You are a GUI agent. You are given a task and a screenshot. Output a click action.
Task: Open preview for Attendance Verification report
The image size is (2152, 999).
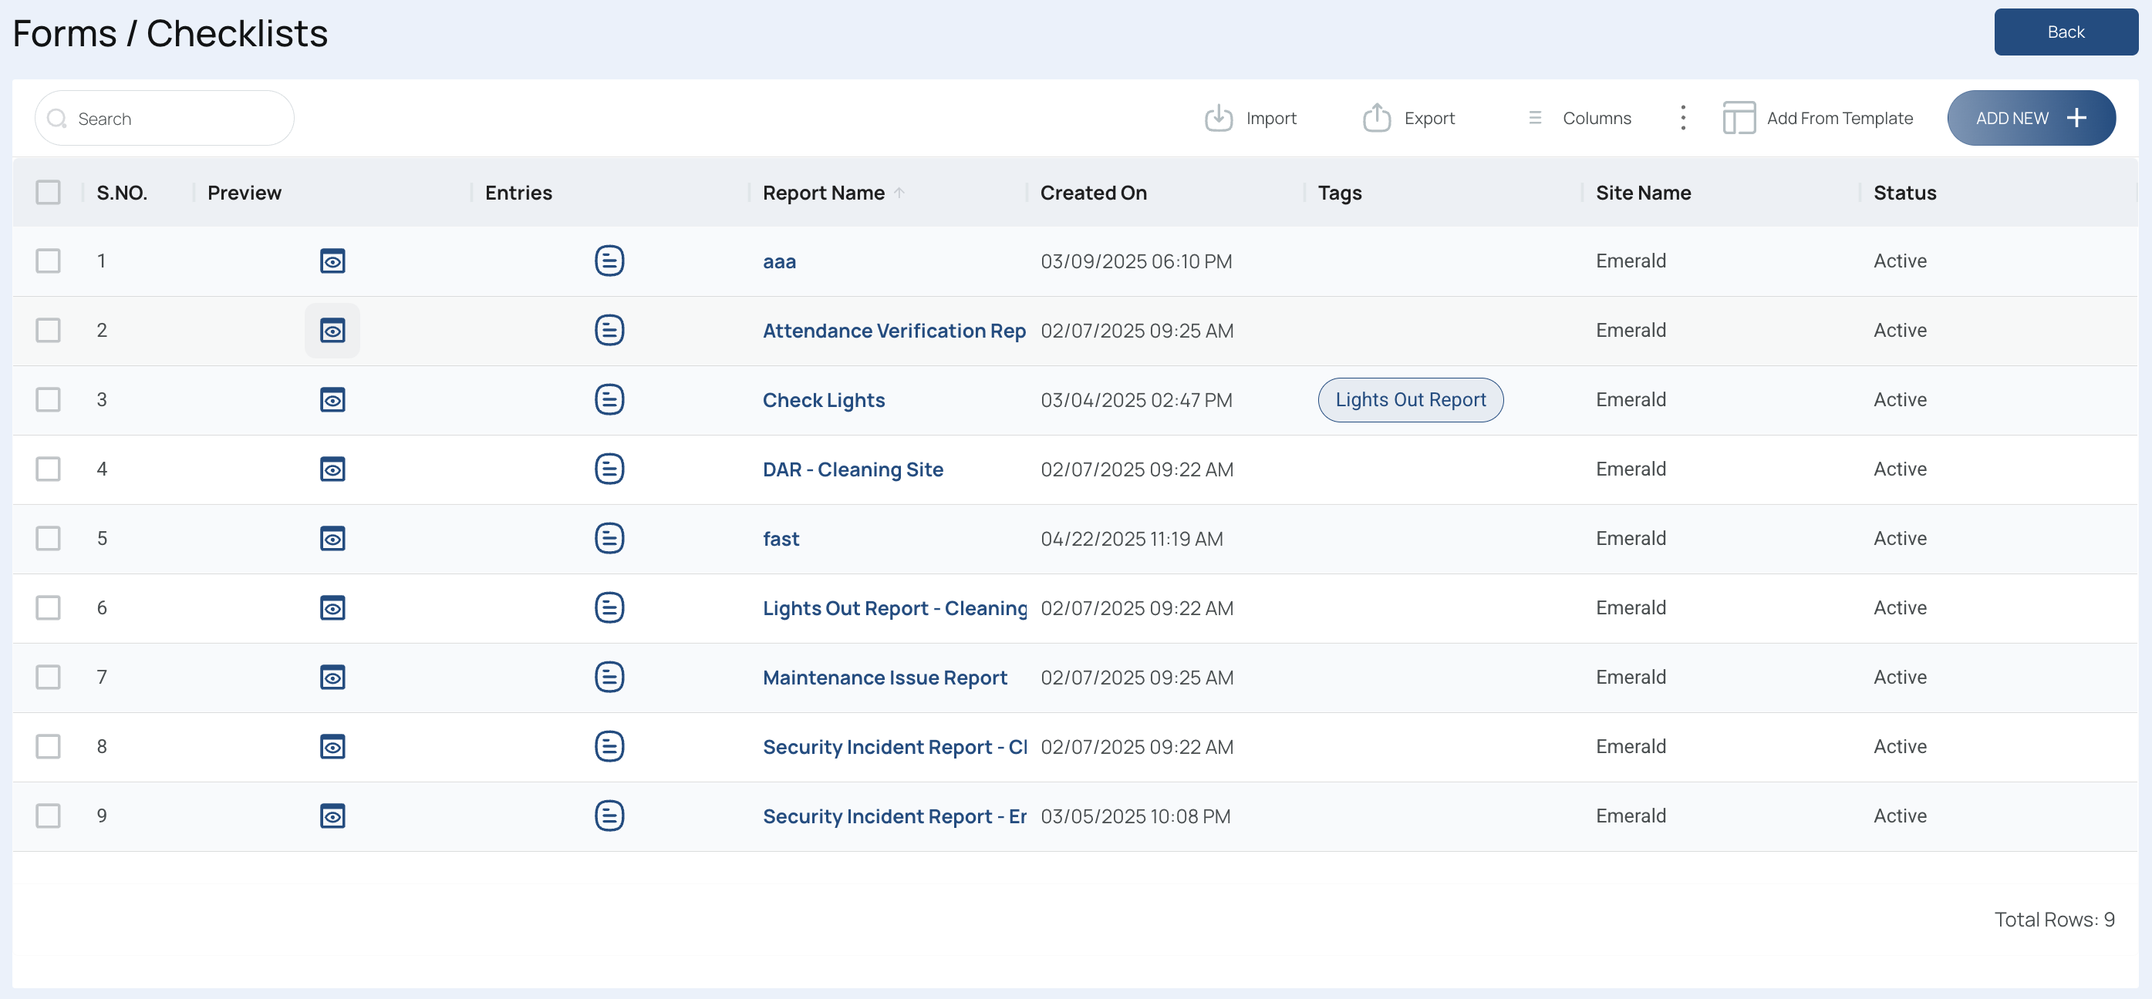click(x=332, y=331)
